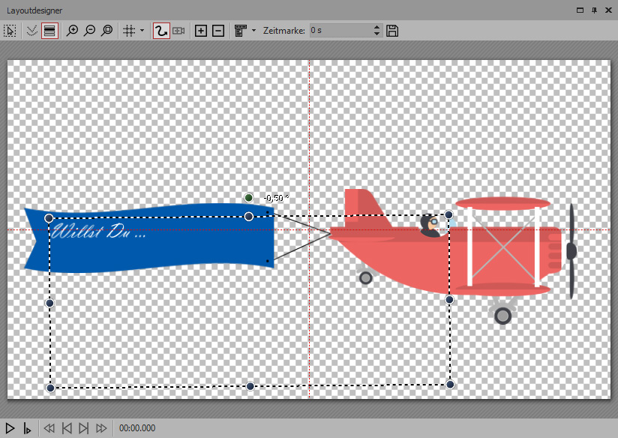Image resolution: width=618 pixels, height=438 pixels.
Task: Open the Layoutdesigner window options dropdown
Action: pyautogui.click(x=579, y=10)
